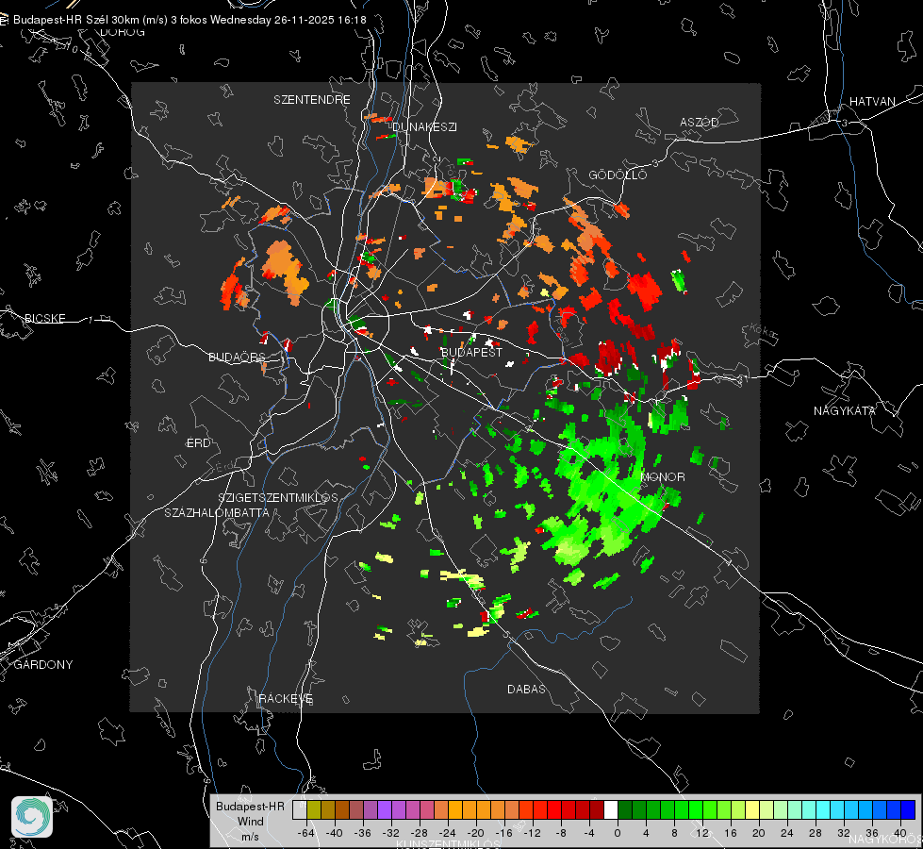Screen dimensions: 923x849
Task: Click the SZENTENDRE map label
Action: [x=311, y=100]
